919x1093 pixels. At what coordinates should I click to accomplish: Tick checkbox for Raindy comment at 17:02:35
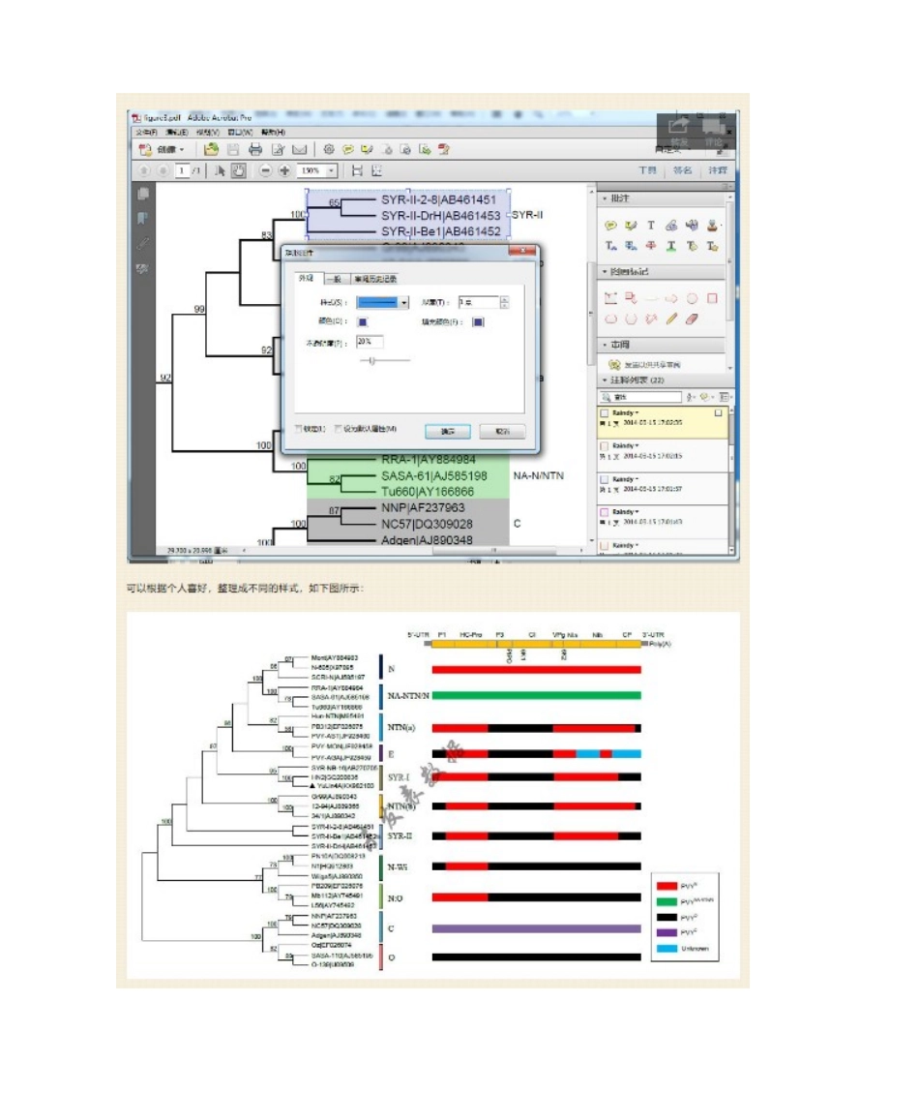(x=604, y=412)
